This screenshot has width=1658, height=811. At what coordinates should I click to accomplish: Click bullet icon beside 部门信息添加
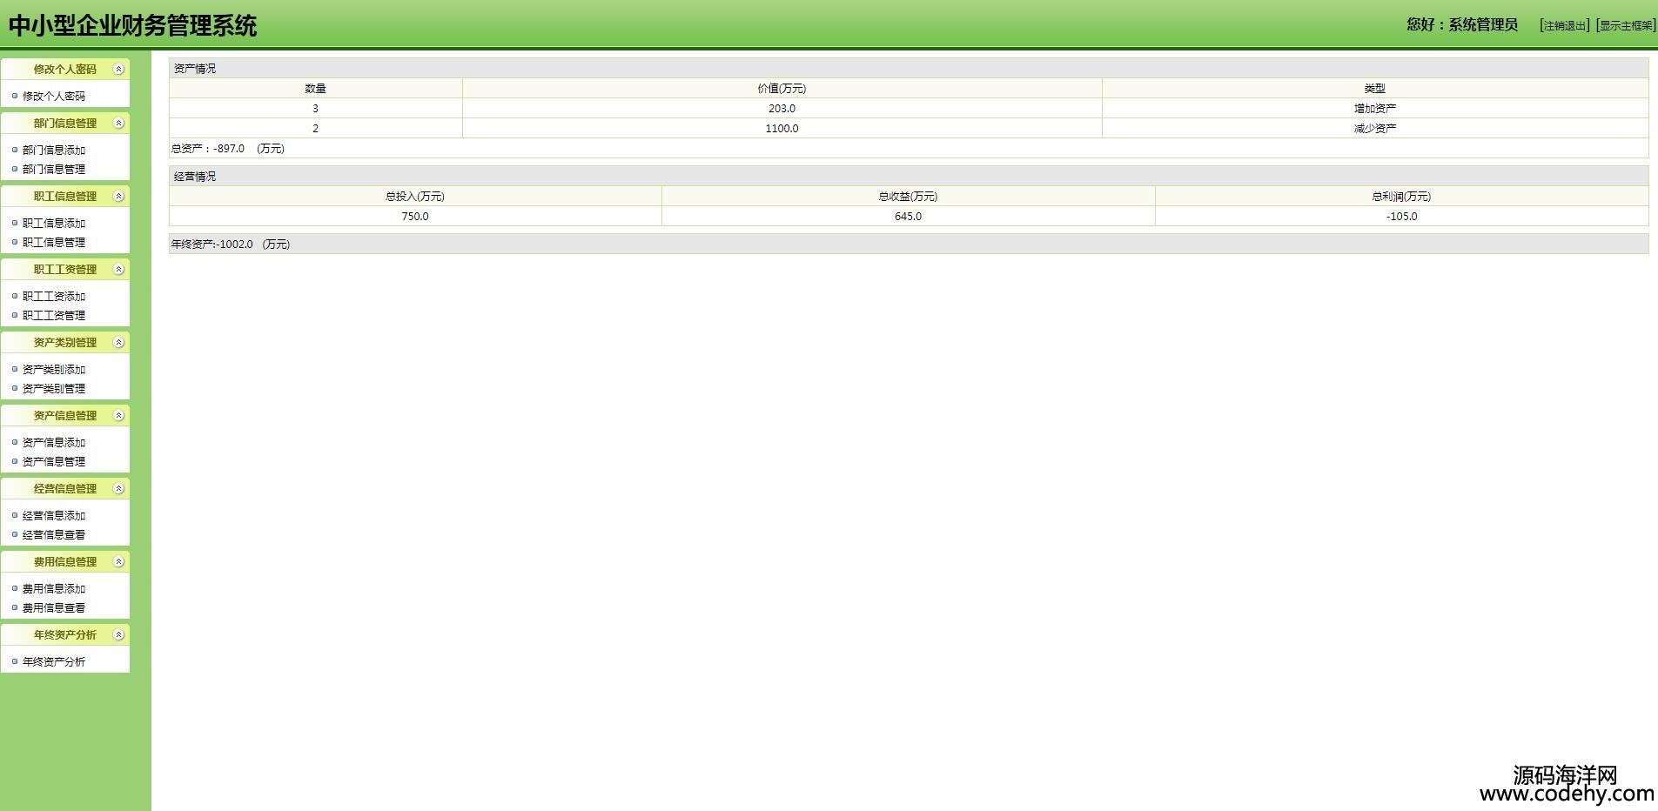15,150
